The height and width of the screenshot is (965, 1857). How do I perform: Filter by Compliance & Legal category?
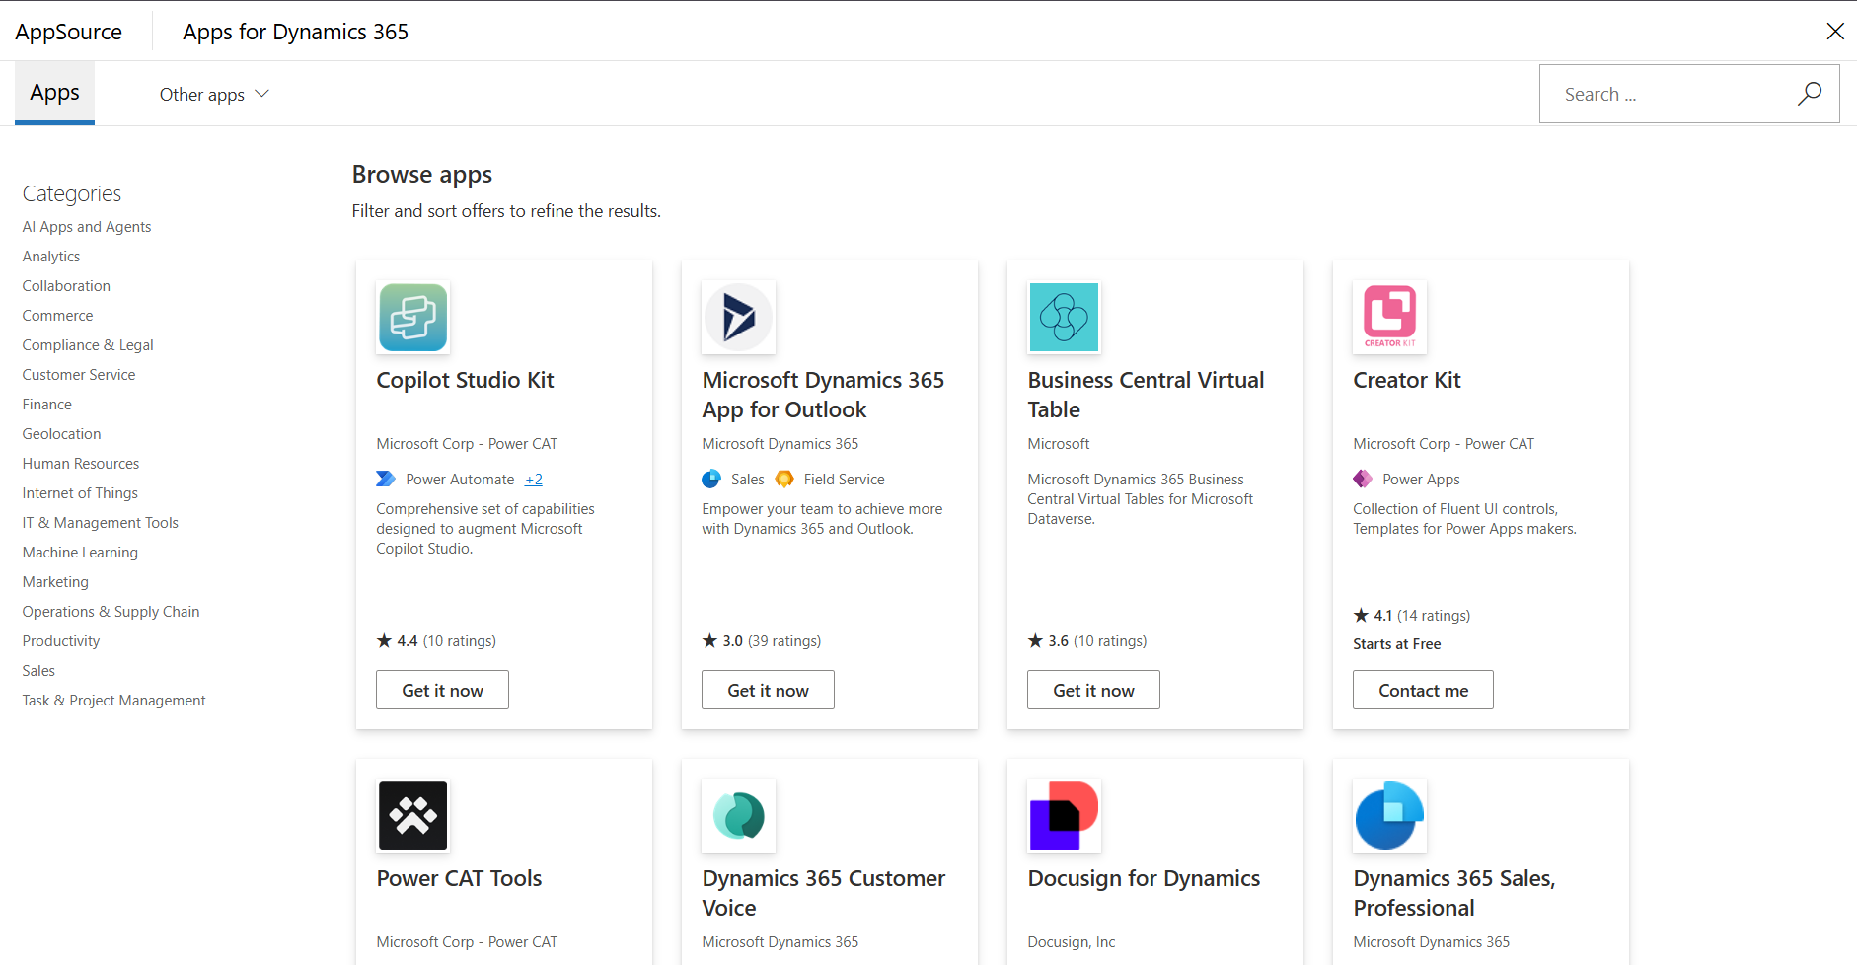click(x=88, y=345)
